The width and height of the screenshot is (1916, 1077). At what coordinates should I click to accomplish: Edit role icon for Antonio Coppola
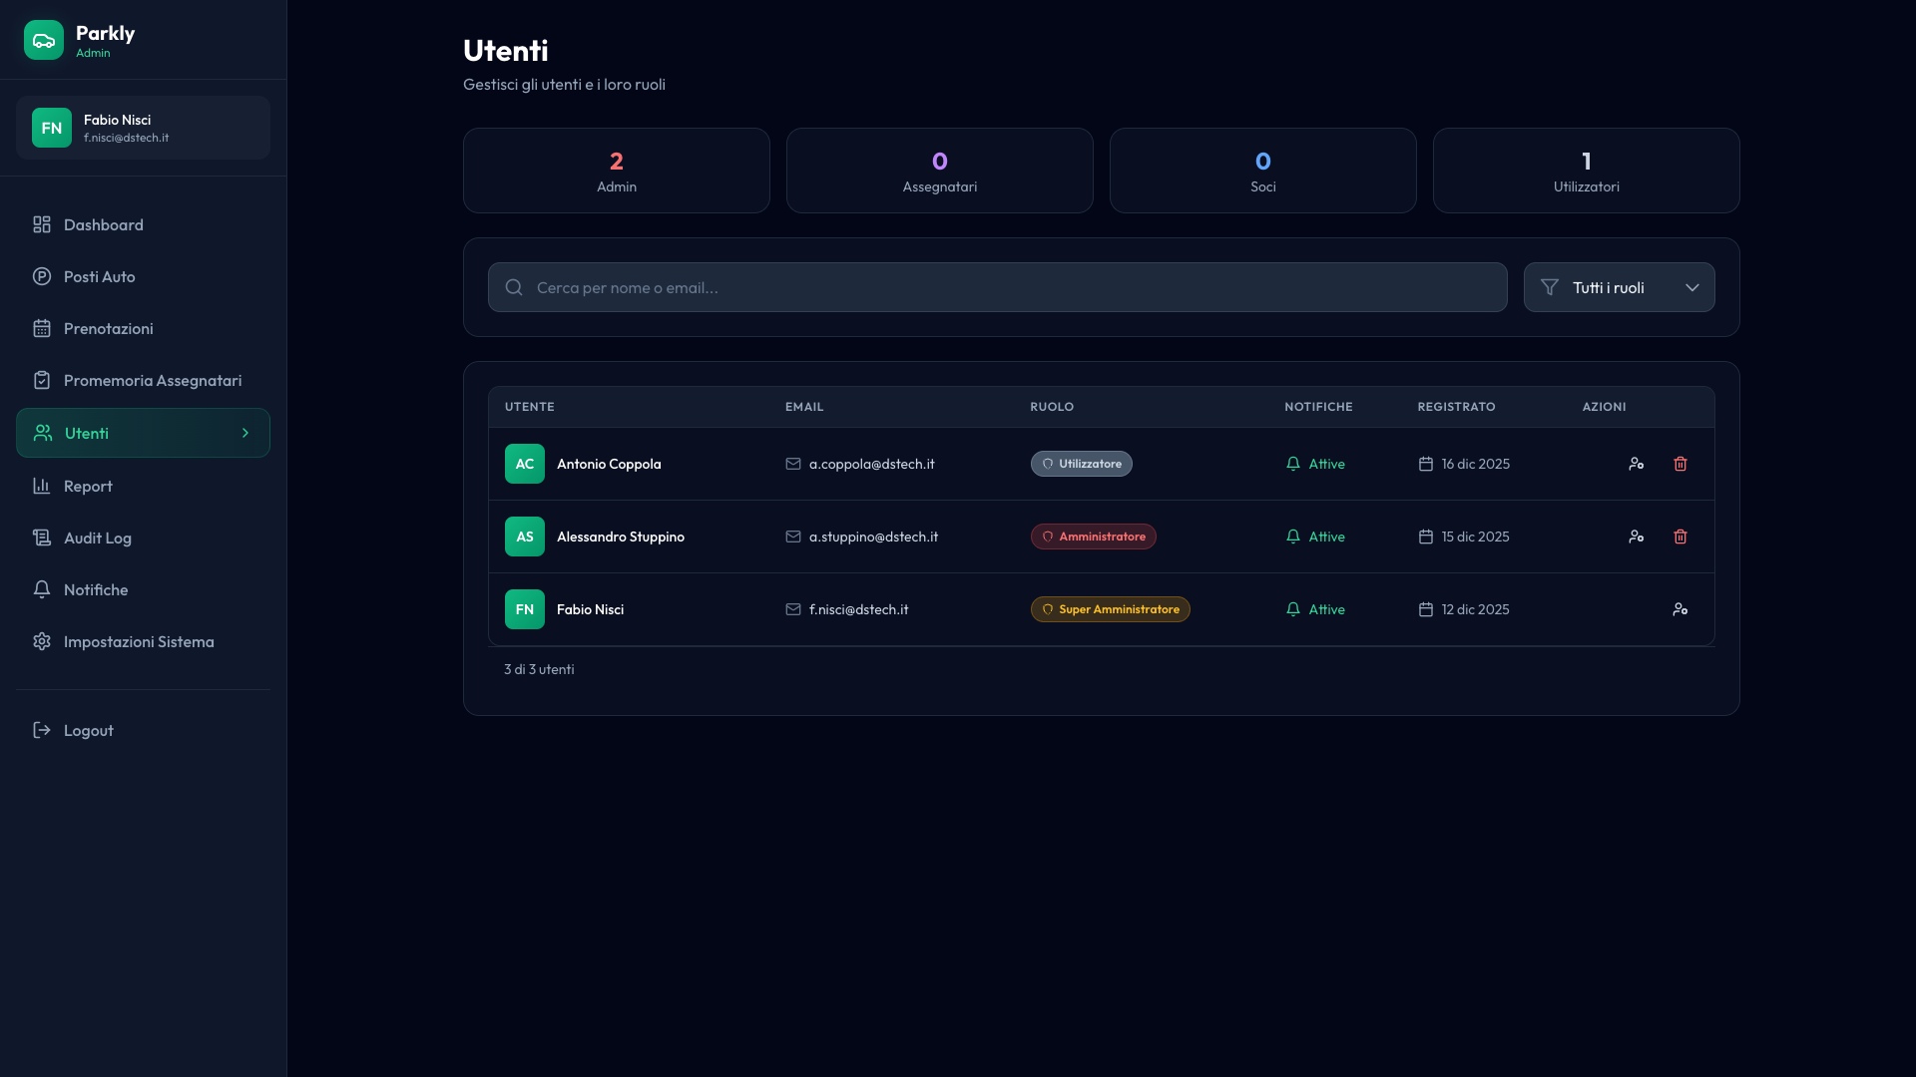[1637, 464]
